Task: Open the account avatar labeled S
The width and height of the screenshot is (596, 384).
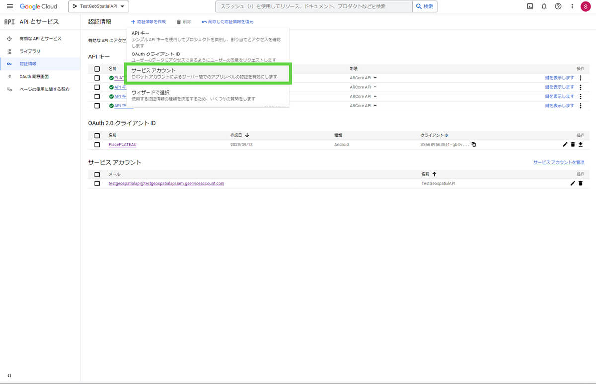Action: pyautogui.click(x=585, y=6)
